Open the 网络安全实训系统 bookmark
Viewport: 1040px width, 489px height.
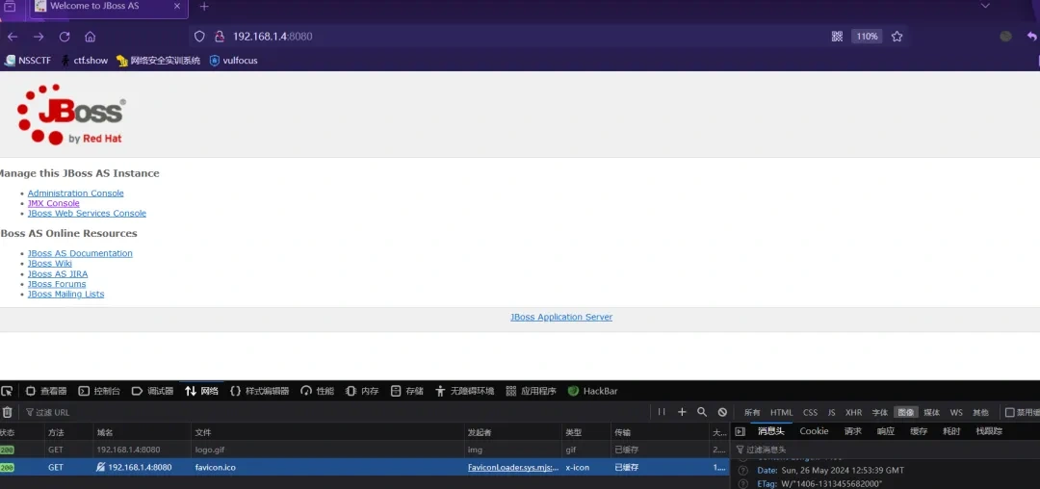(x=158, y=61)
